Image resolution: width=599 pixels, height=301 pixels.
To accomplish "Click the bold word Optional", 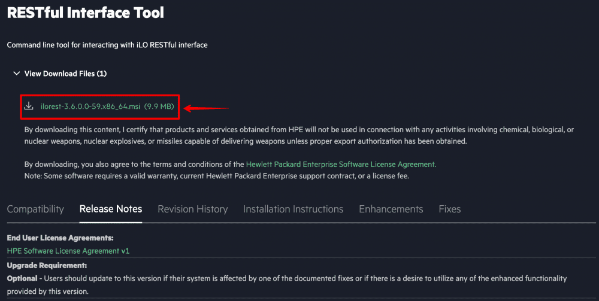I will click(x=22, y=278).
